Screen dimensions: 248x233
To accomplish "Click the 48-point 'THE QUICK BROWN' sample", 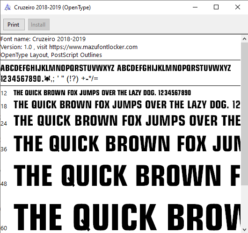I will tap(127, 175).
